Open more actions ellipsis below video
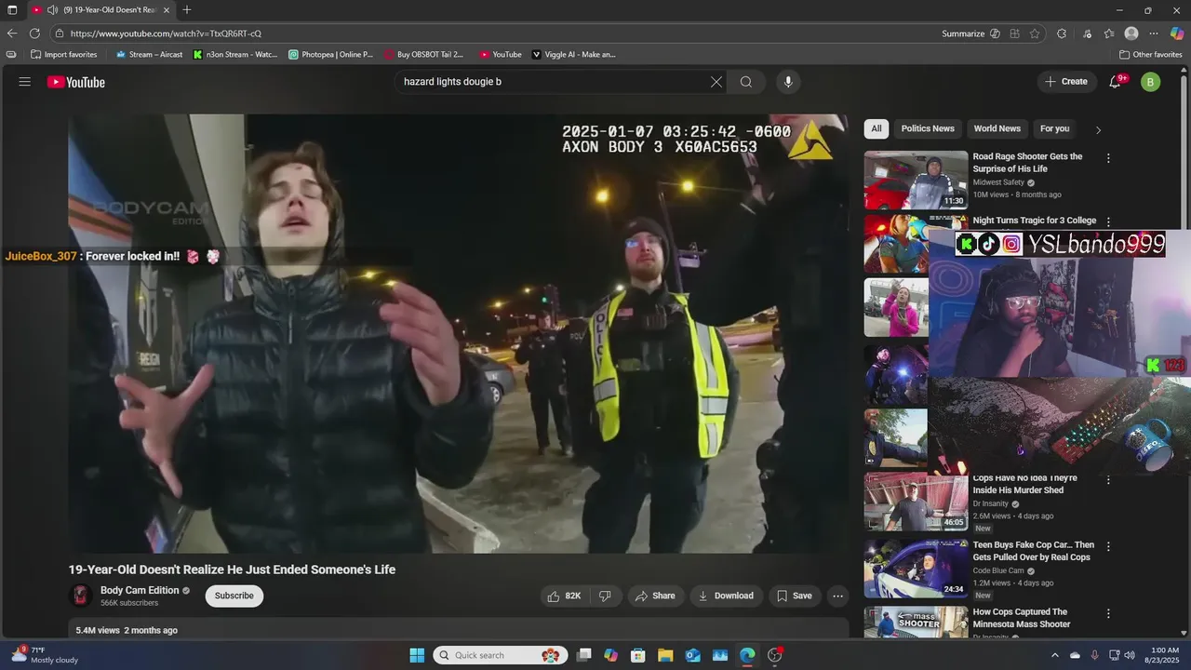This screenshot has width=1191, height=670. click(837, 596)
